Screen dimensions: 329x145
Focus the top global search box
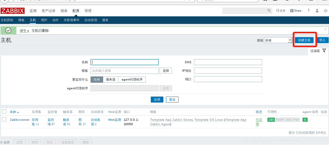point(245,10)
